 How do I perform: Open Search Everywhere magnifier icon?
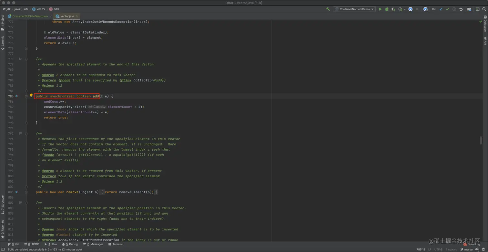click(x=484, y=9)
